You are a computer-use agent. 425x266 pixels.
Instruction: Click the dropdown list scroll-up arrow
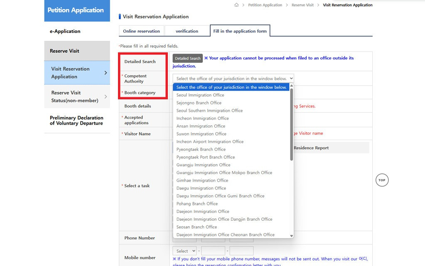[x=291, y=86]
